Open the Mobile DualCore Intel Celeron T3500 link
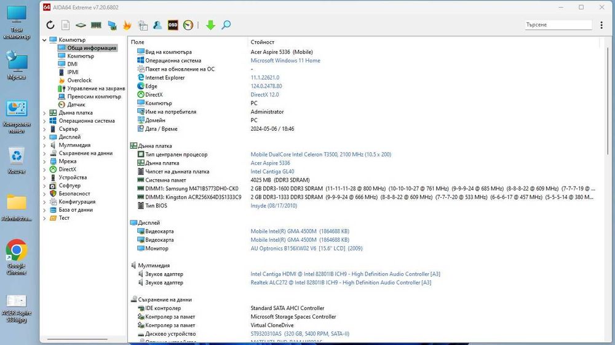Screen dimensions: 615x345 (x=321, y=154)
